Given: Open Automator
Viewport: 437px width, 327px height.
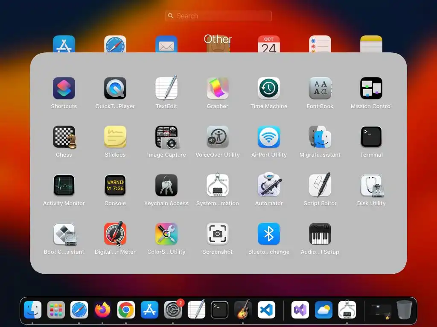Looking at the screenshot, I should (269, 185).
